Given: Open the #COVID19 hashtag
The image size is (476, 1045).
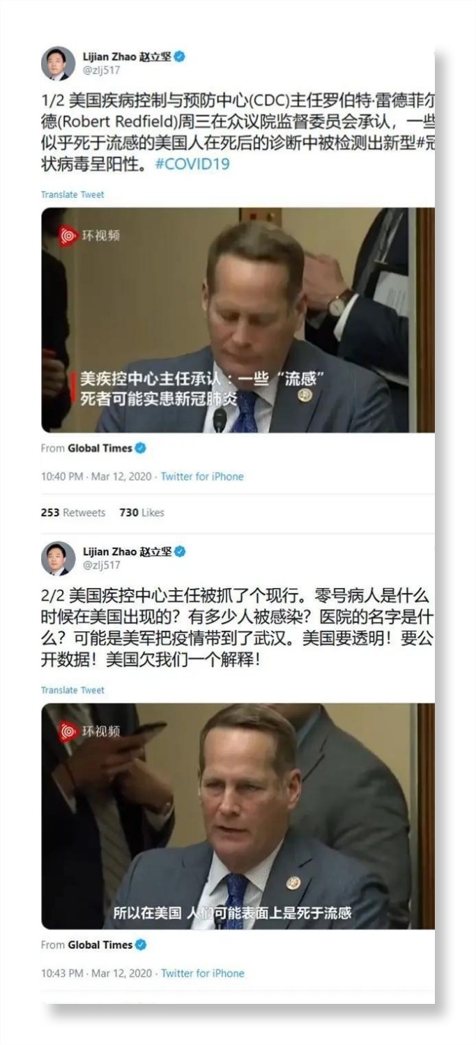Looking at the screenshot, I should pyautogui.click(x=192, y=164).
